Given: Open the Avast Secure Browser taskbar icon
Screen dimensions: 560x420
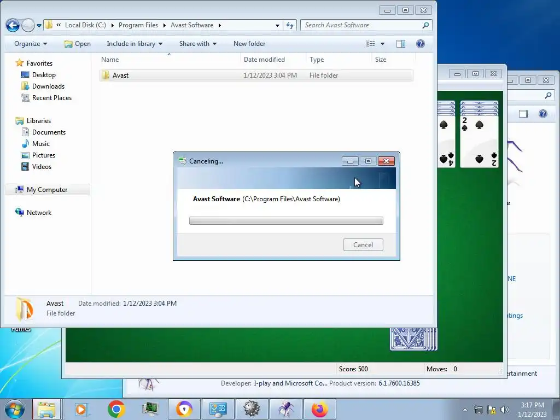Looking at the screenshot, I should coord(184,409).
